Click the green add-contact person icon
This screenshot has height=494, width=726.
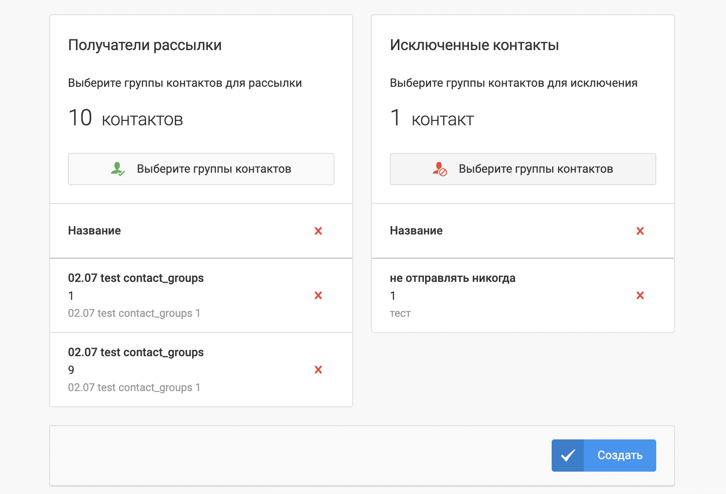118,169
